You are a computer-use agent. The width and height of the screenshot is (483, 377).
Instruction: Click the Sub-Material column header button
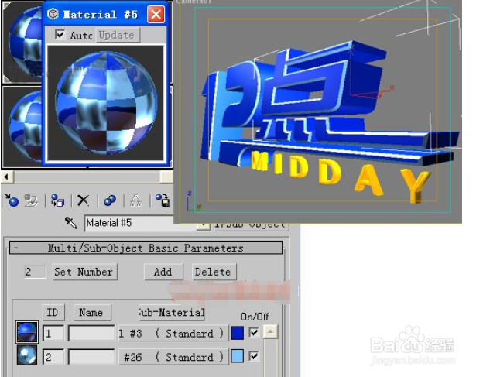coord(172,313)
